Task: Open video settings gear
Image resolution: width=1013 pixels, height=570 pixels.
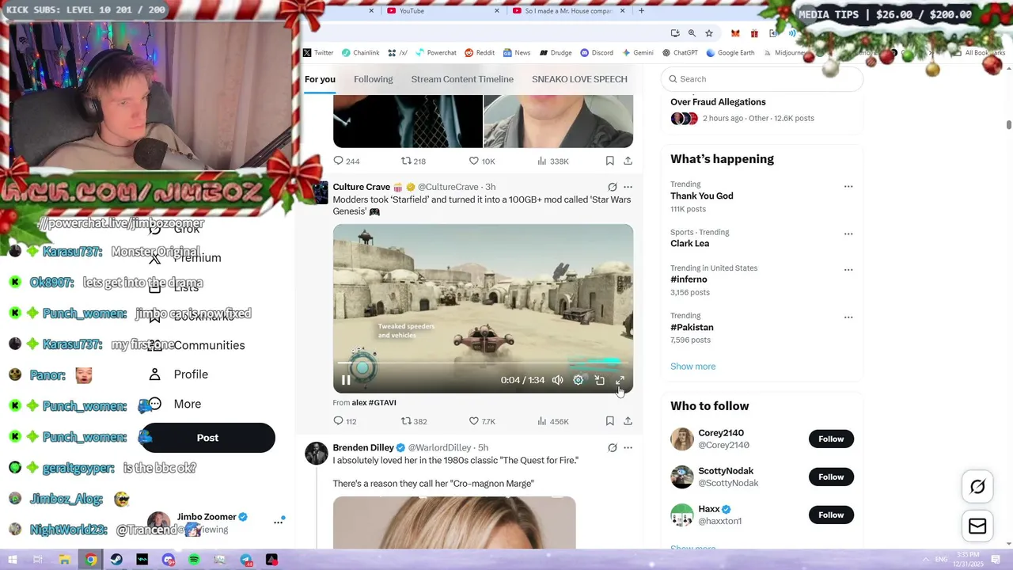Action: coord(579,380)
